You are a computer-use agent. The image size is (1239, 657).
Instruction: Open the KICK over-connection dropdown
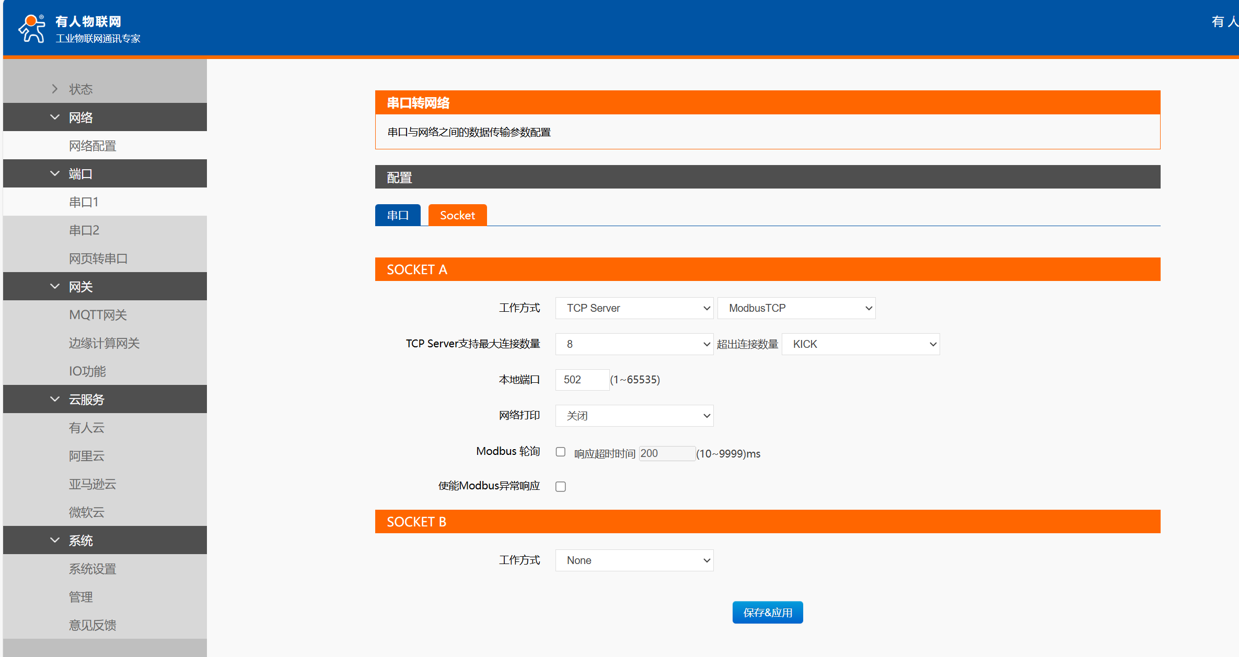pos(860,344)
